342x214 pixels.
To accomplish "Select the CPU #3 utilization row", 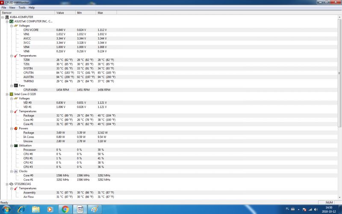I will pos(169,167).
